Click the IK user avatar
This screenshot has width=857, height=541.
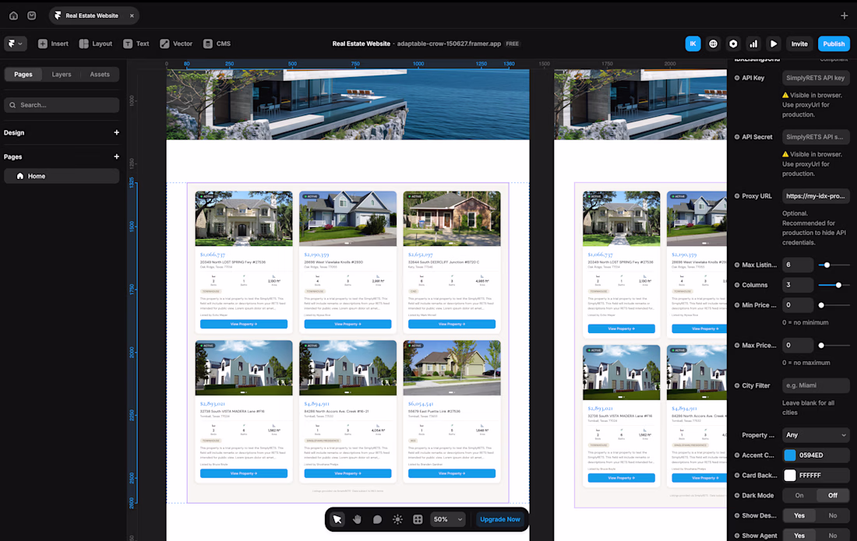(x=693, y=44)
